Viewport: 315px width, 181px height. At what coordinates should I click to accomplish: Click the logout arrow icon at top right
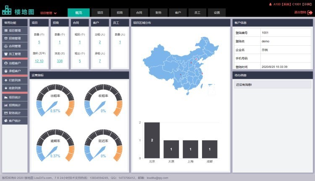[310, 13]
